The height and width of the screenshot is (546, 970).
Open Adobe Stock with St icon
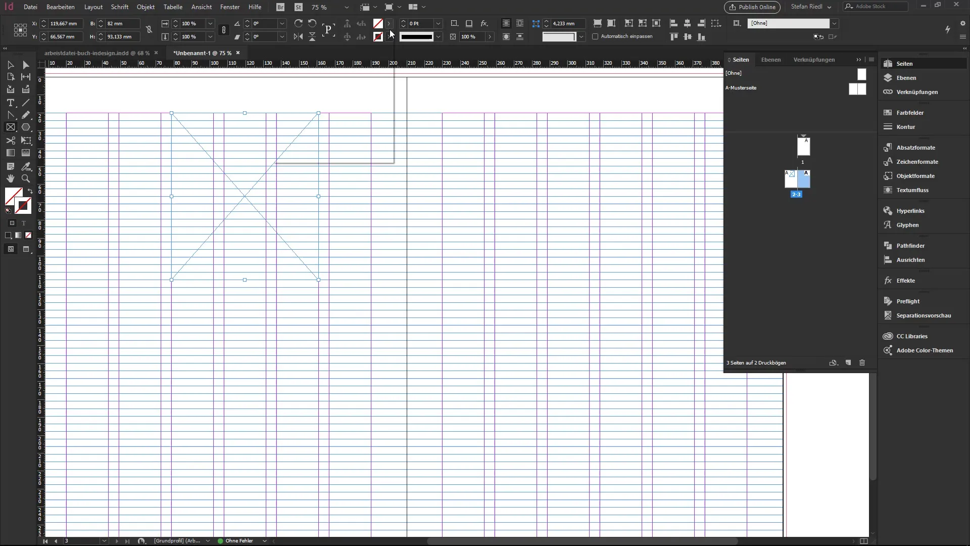299,7
